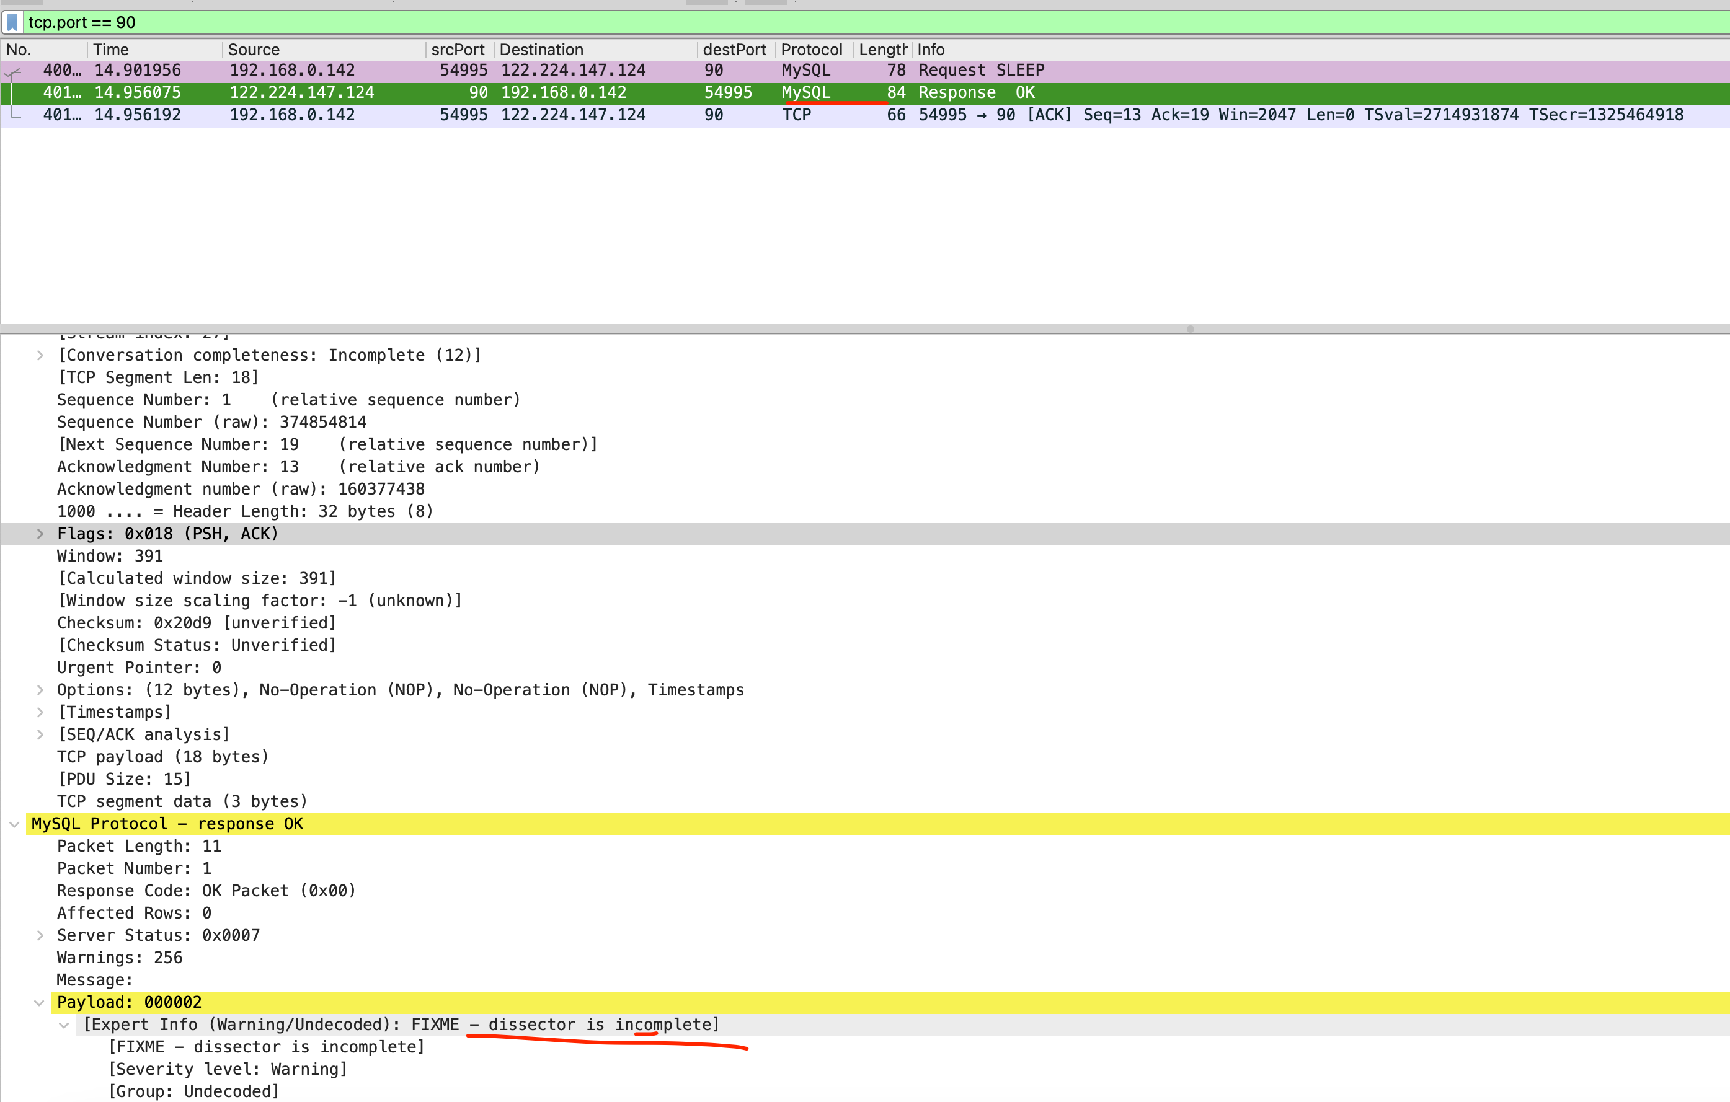Viewport: 1730px width, 1102px height.
Task: Select the TCP ACK packet row
Action: click(865, 115)
